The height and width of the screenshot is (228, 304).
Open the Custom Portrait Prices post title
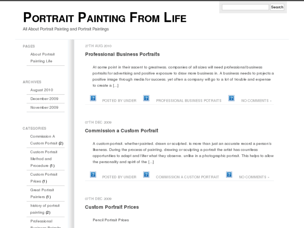(112, 207)
